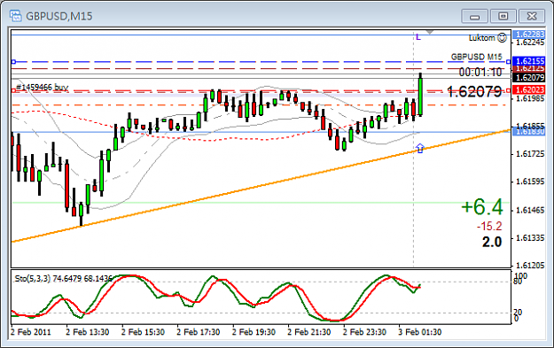Screen dimensions: 554x348
Task: Click the Luktom label text
Action: pyautogui.click(x=482, y=38)
